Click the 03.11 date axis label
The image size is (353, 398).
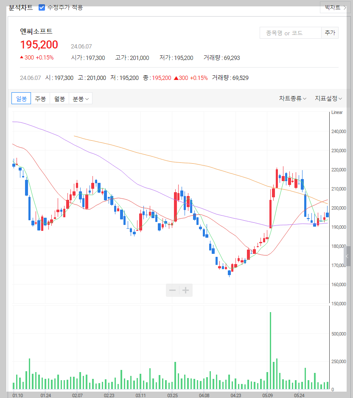click(140, 395)
